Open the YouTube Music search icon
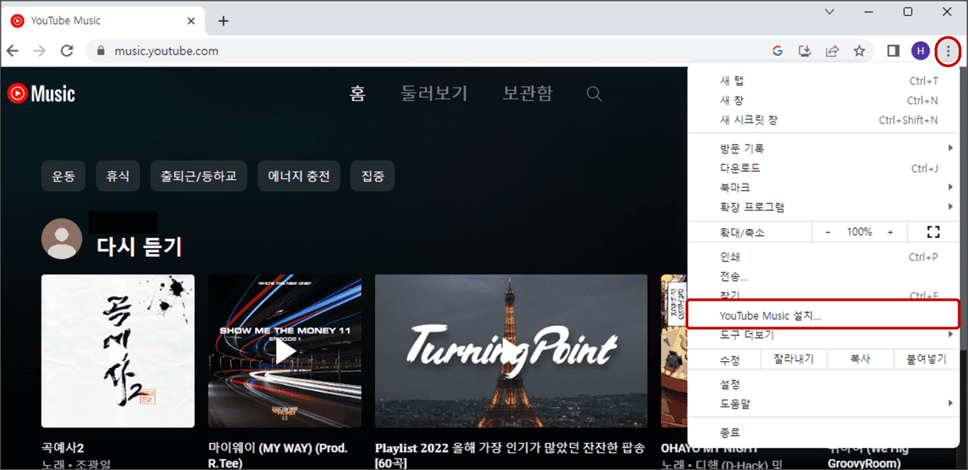Image resolution: width=968 pixels, height=470 pixels. (594, 94)
